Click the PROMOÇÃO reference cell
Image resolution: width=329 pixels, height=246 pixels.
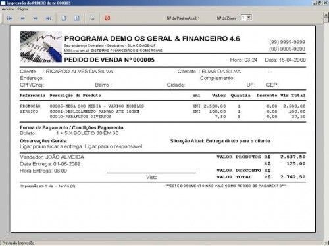tap(30, 106)
